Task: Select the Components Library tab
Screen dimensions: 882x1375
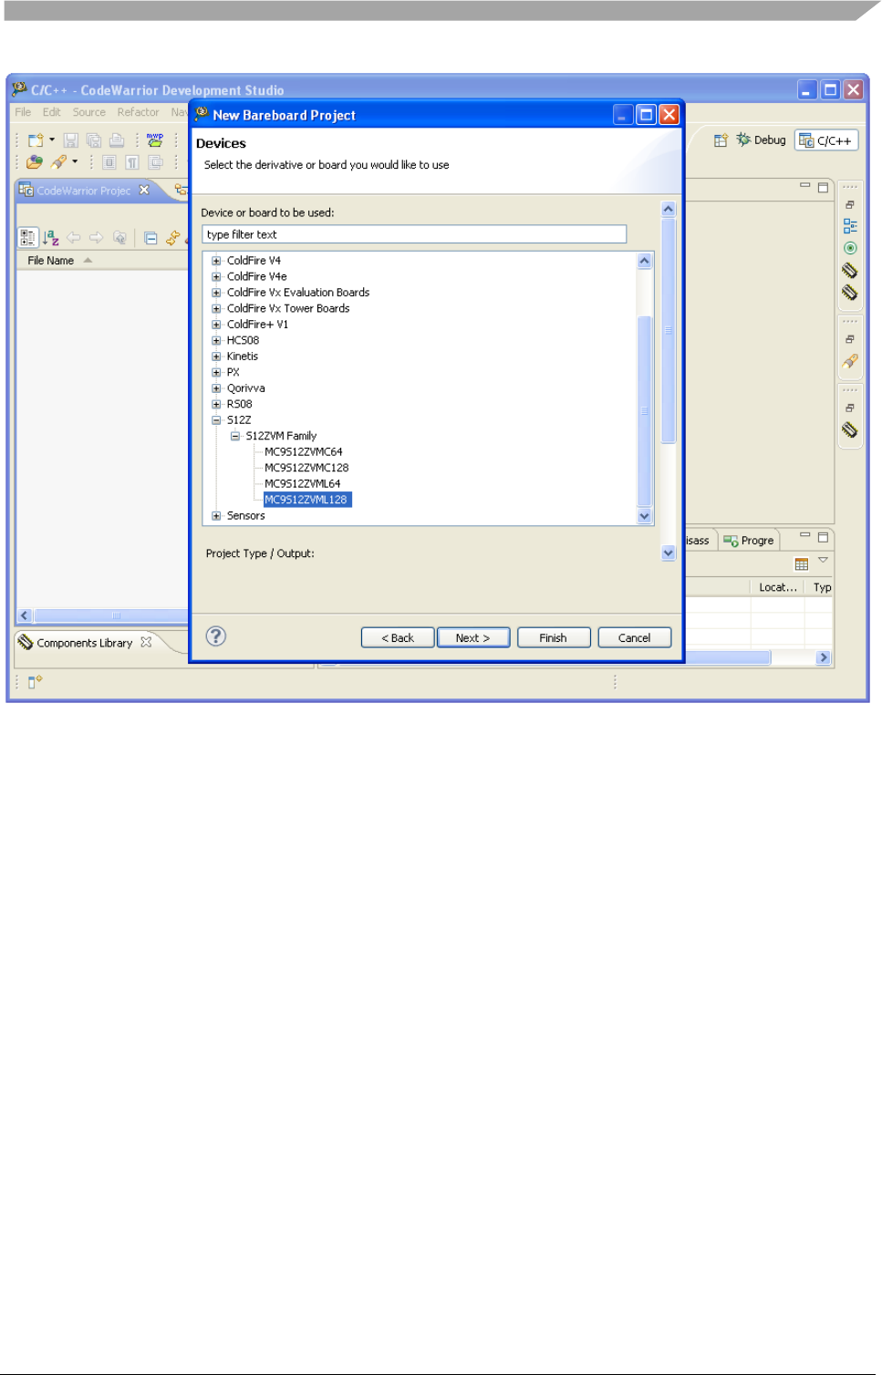Action: (84, 643)
